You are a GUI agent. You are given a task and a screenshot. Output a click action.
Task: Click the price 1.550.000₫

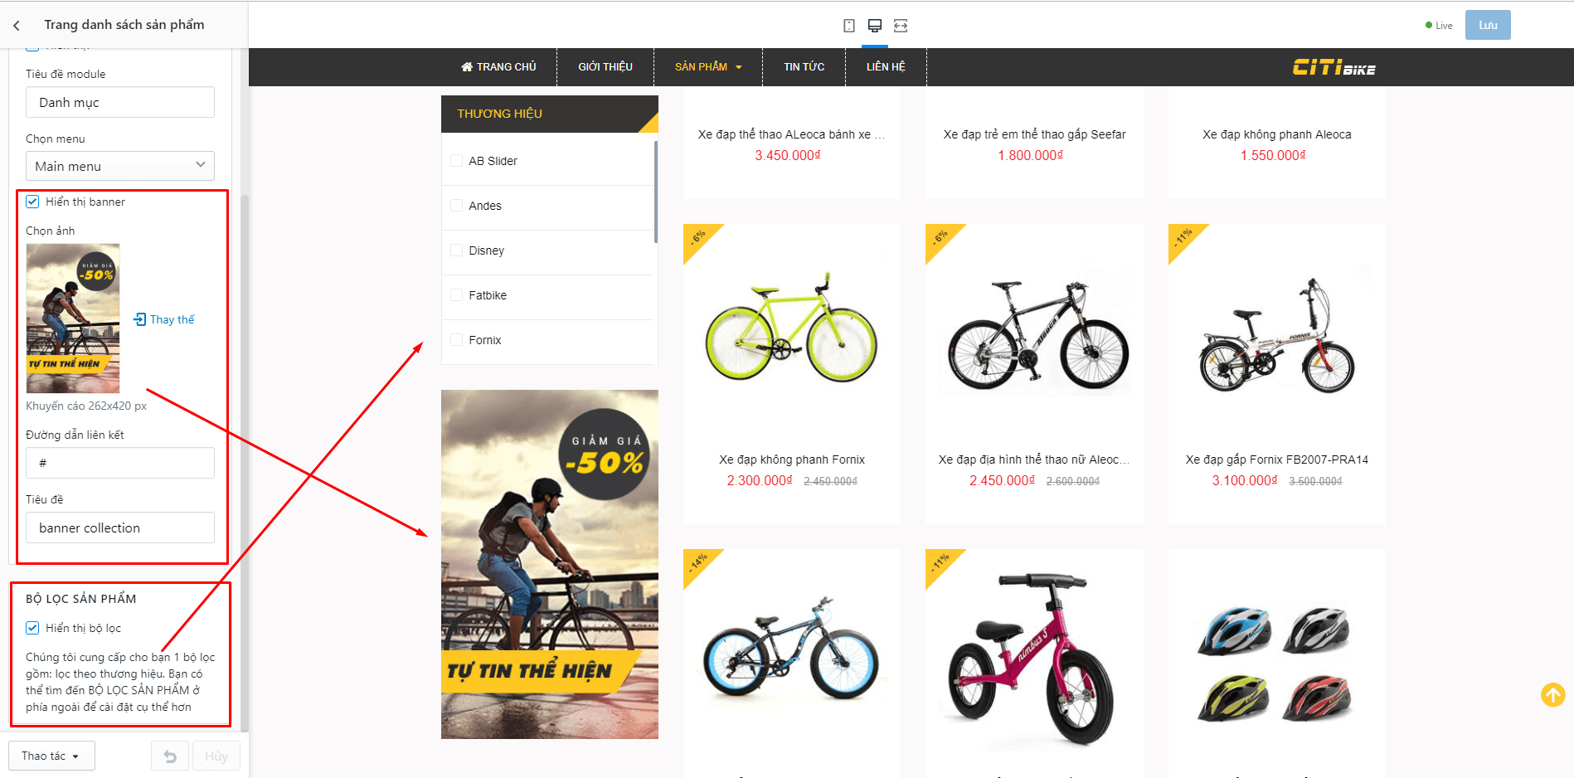pyautogui.click(x=1273, y=156)
